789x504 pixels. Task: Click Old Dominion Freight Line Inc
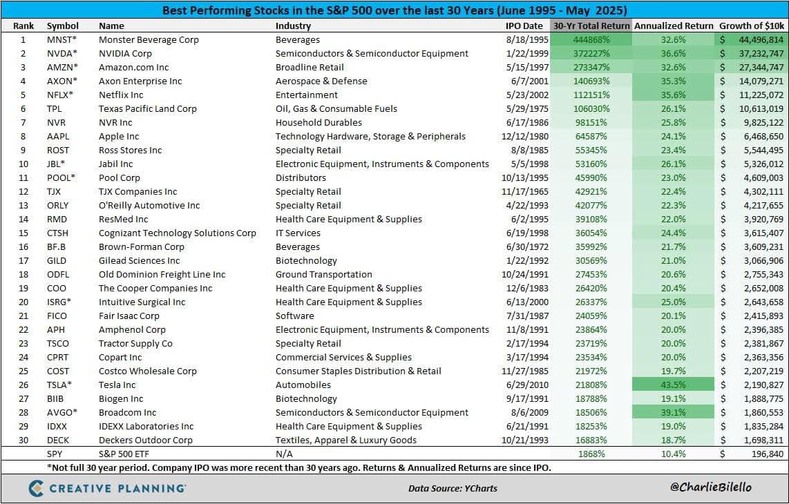point(162,275)
